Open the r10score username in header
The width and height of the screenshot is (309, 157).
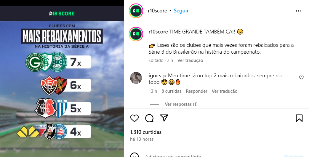[157, 11]
